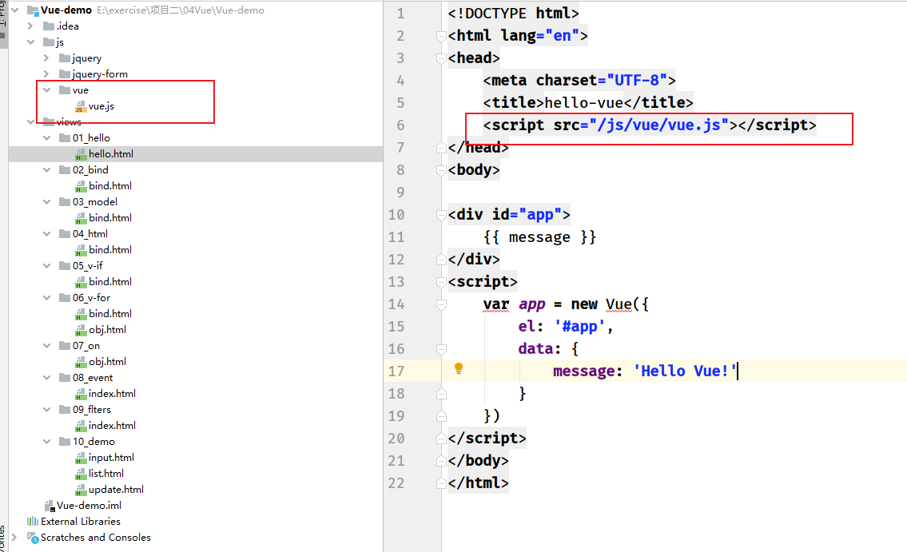Open obj.html under 06_v-for

[107, 329]
